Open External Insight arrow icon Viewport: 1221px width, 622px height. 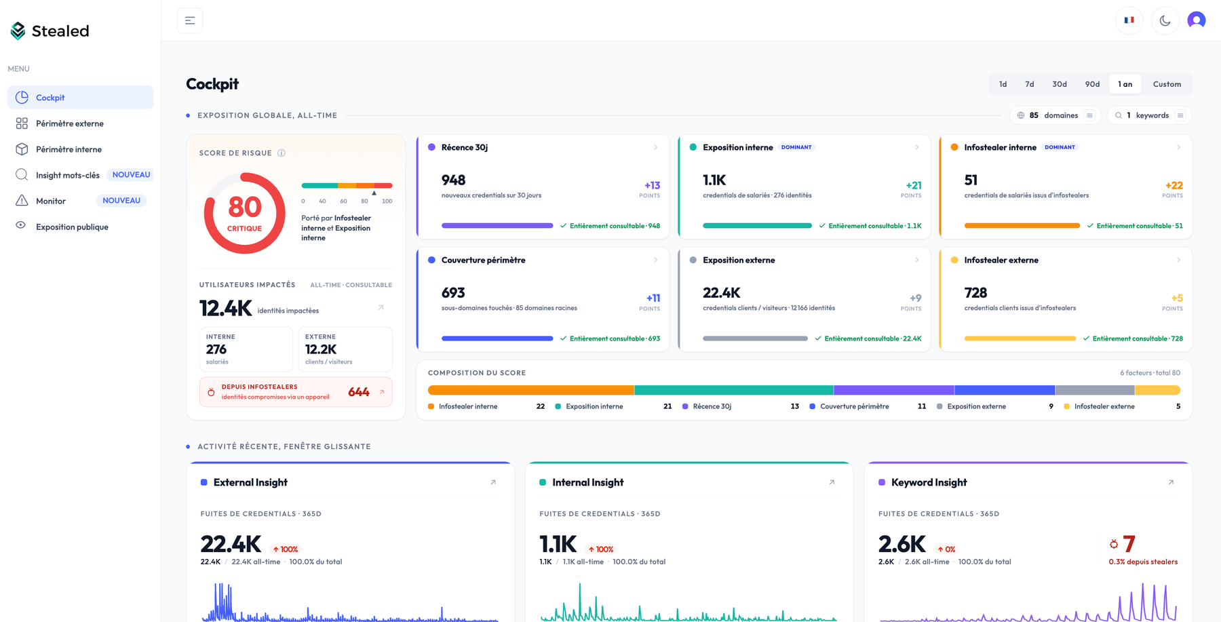(493, 482)
